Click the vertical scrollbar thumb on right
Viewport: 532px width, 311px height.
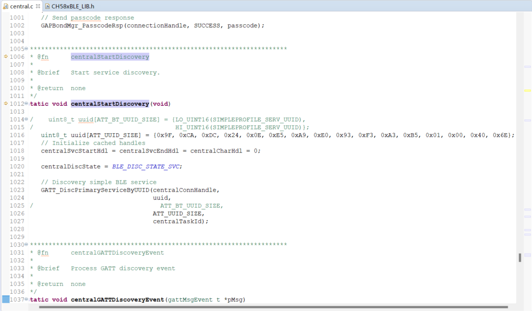(x=520, y=257)
